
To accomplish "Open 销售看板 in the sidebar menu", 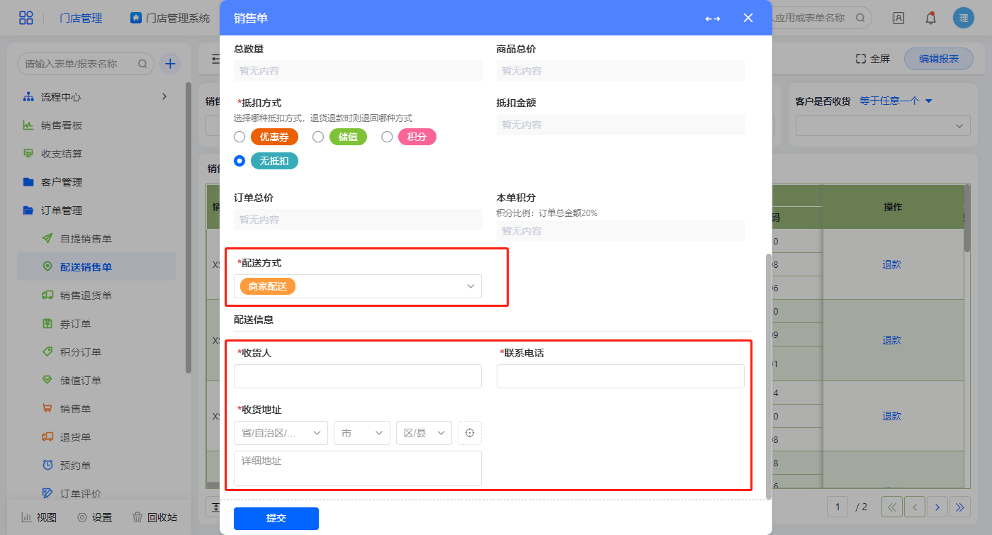I will (62, 125).
